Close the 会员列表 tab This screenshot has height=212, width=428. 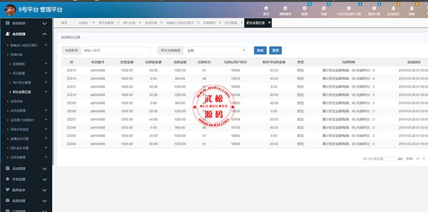pos(162,23)
